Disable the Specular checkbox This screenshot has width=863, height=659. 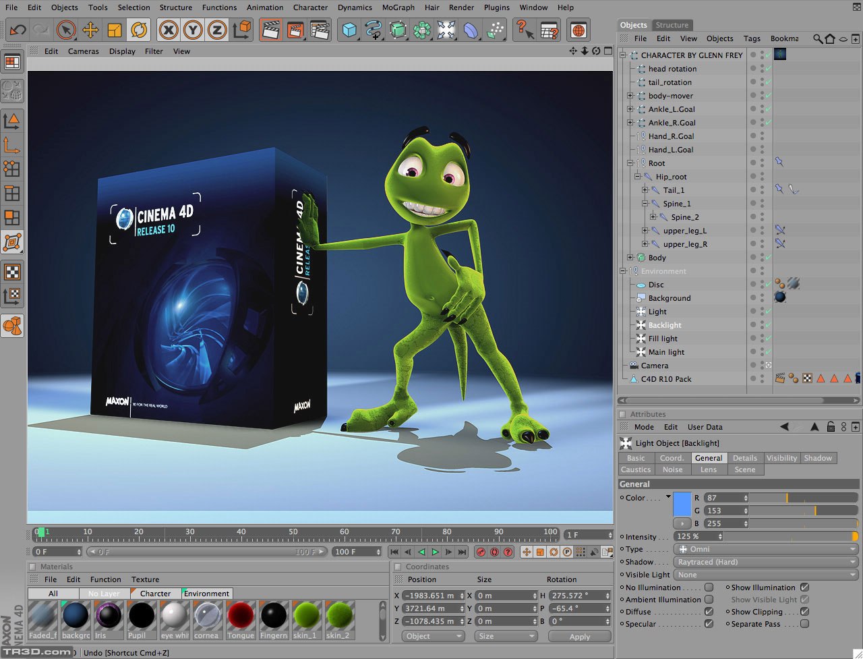coord(709,624)
